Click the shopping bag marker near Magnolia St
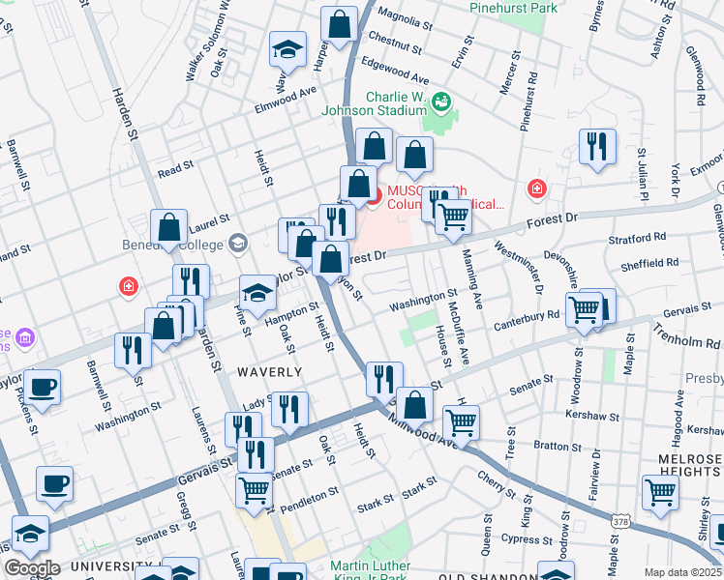This screenshot has width=724, height=580. pyautogui.click(x=340, y=25)
